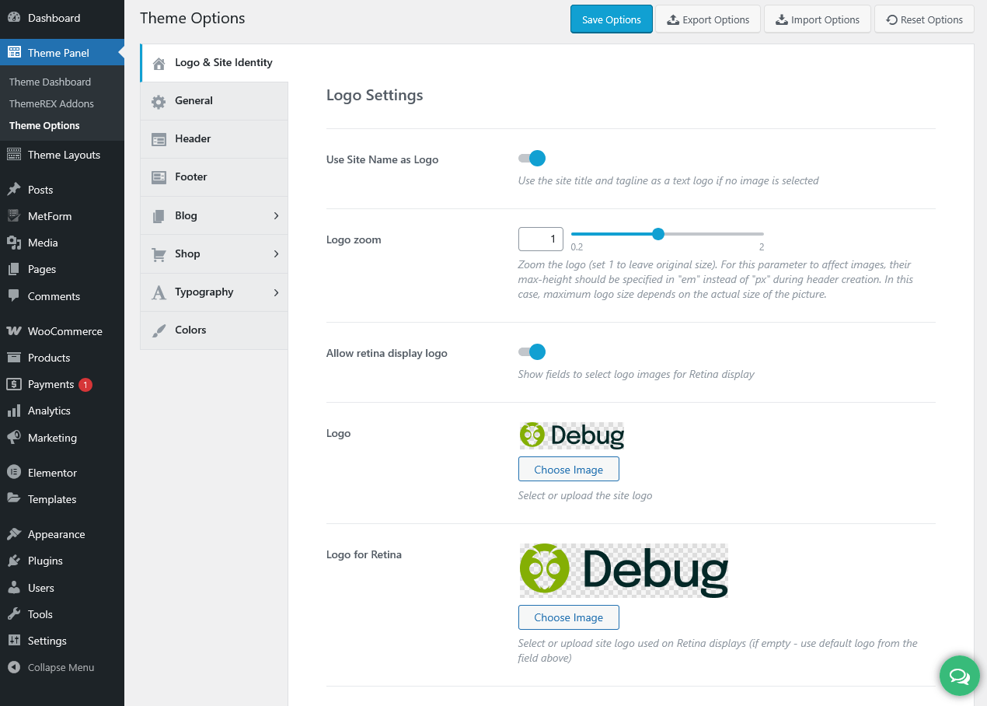Click the Marketing megaphone icon
This screenshot has width=987, height=706.
[x=14, y=438]
